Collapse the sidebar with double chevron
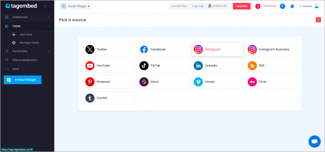The image size is (325, 152). coord(45,6)
